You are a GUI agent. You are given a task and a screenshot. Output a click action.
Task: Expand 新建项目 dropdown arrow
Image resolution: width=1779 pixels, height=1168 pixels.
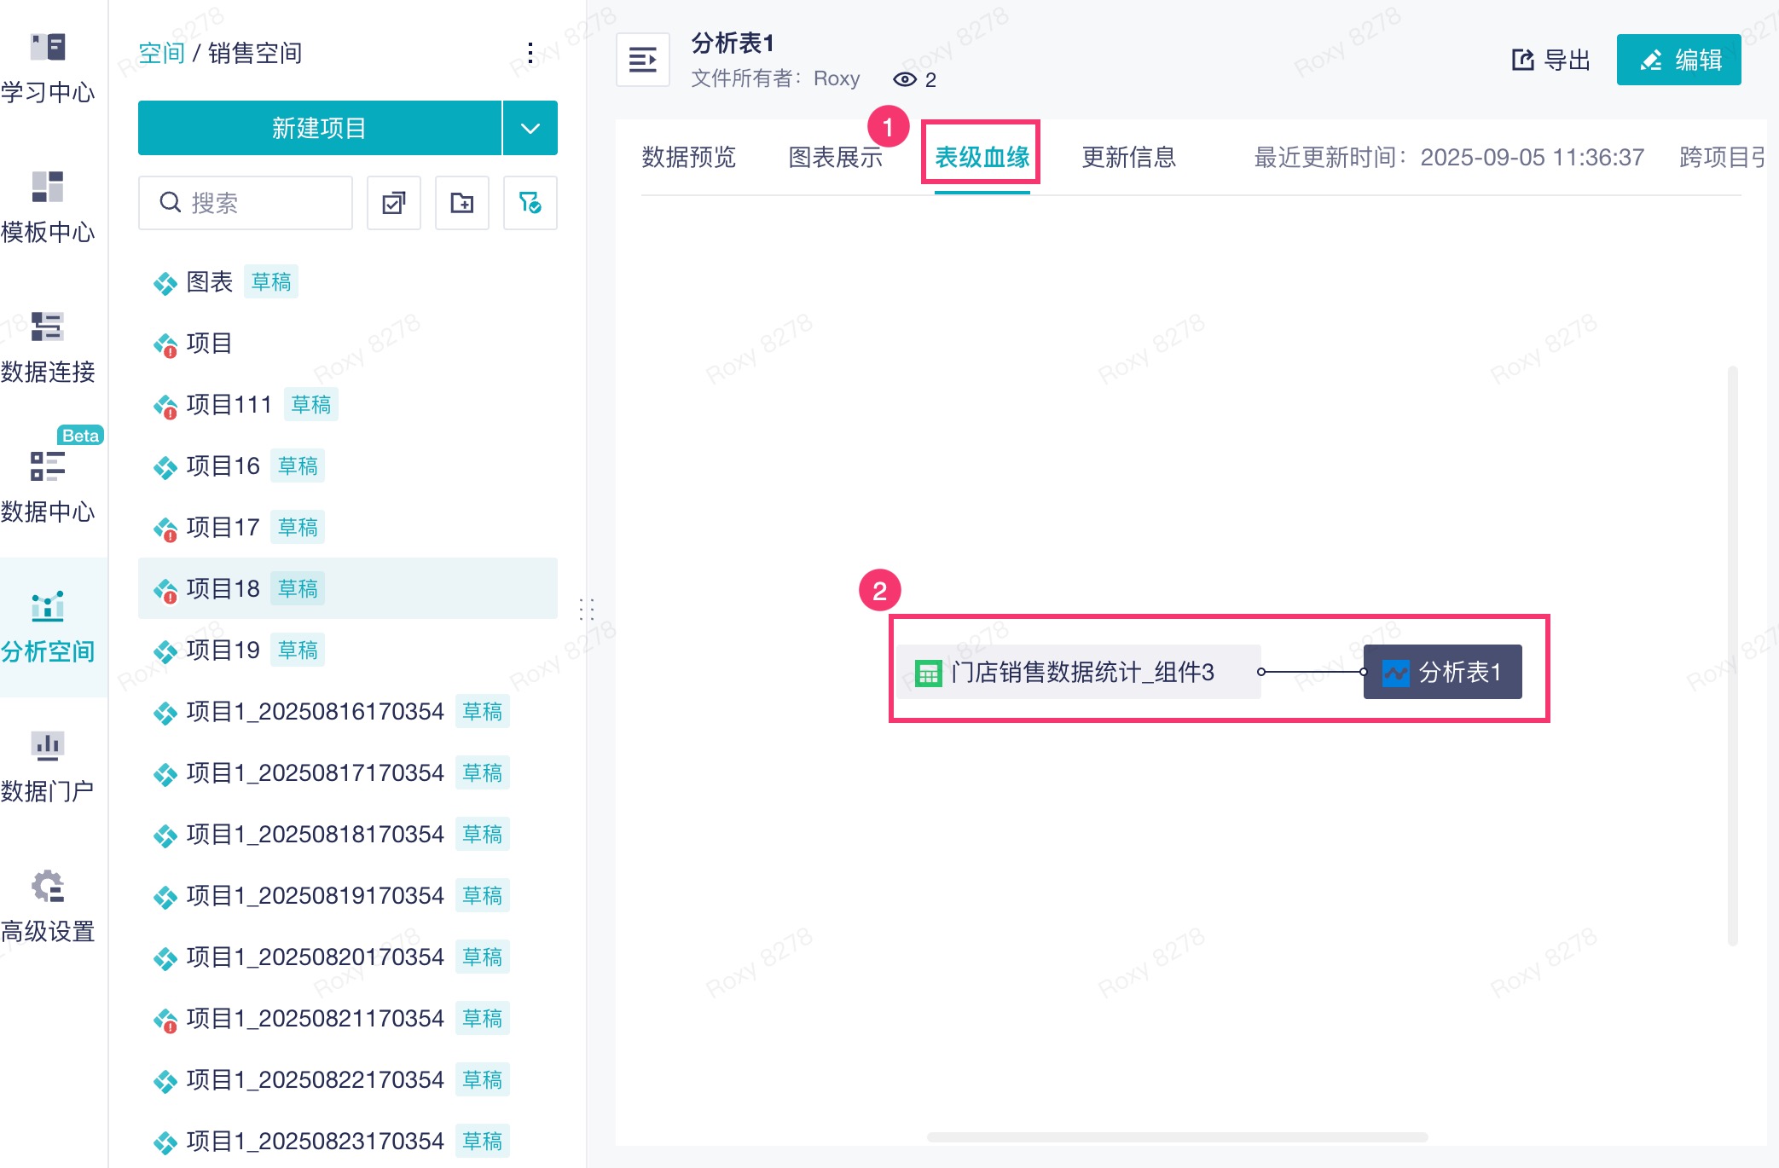(x=530, y=129)
